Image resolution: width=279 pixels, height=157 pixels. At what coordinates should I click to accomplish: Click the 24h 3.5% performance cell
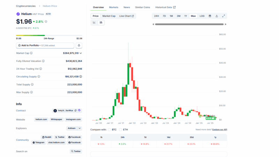[122, 144]
